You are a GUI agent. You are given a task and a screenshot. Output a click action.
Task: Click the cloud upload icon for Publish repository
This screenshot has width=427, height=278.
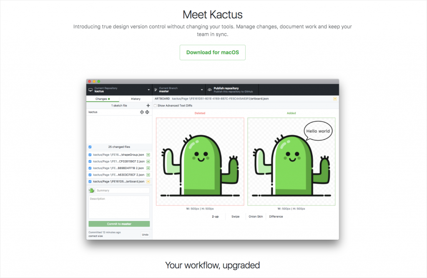coord(210,89)
